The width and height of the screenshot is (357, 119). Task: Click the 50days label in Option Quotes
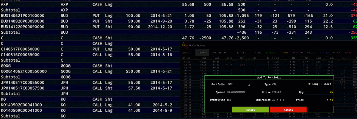[348, 52]
